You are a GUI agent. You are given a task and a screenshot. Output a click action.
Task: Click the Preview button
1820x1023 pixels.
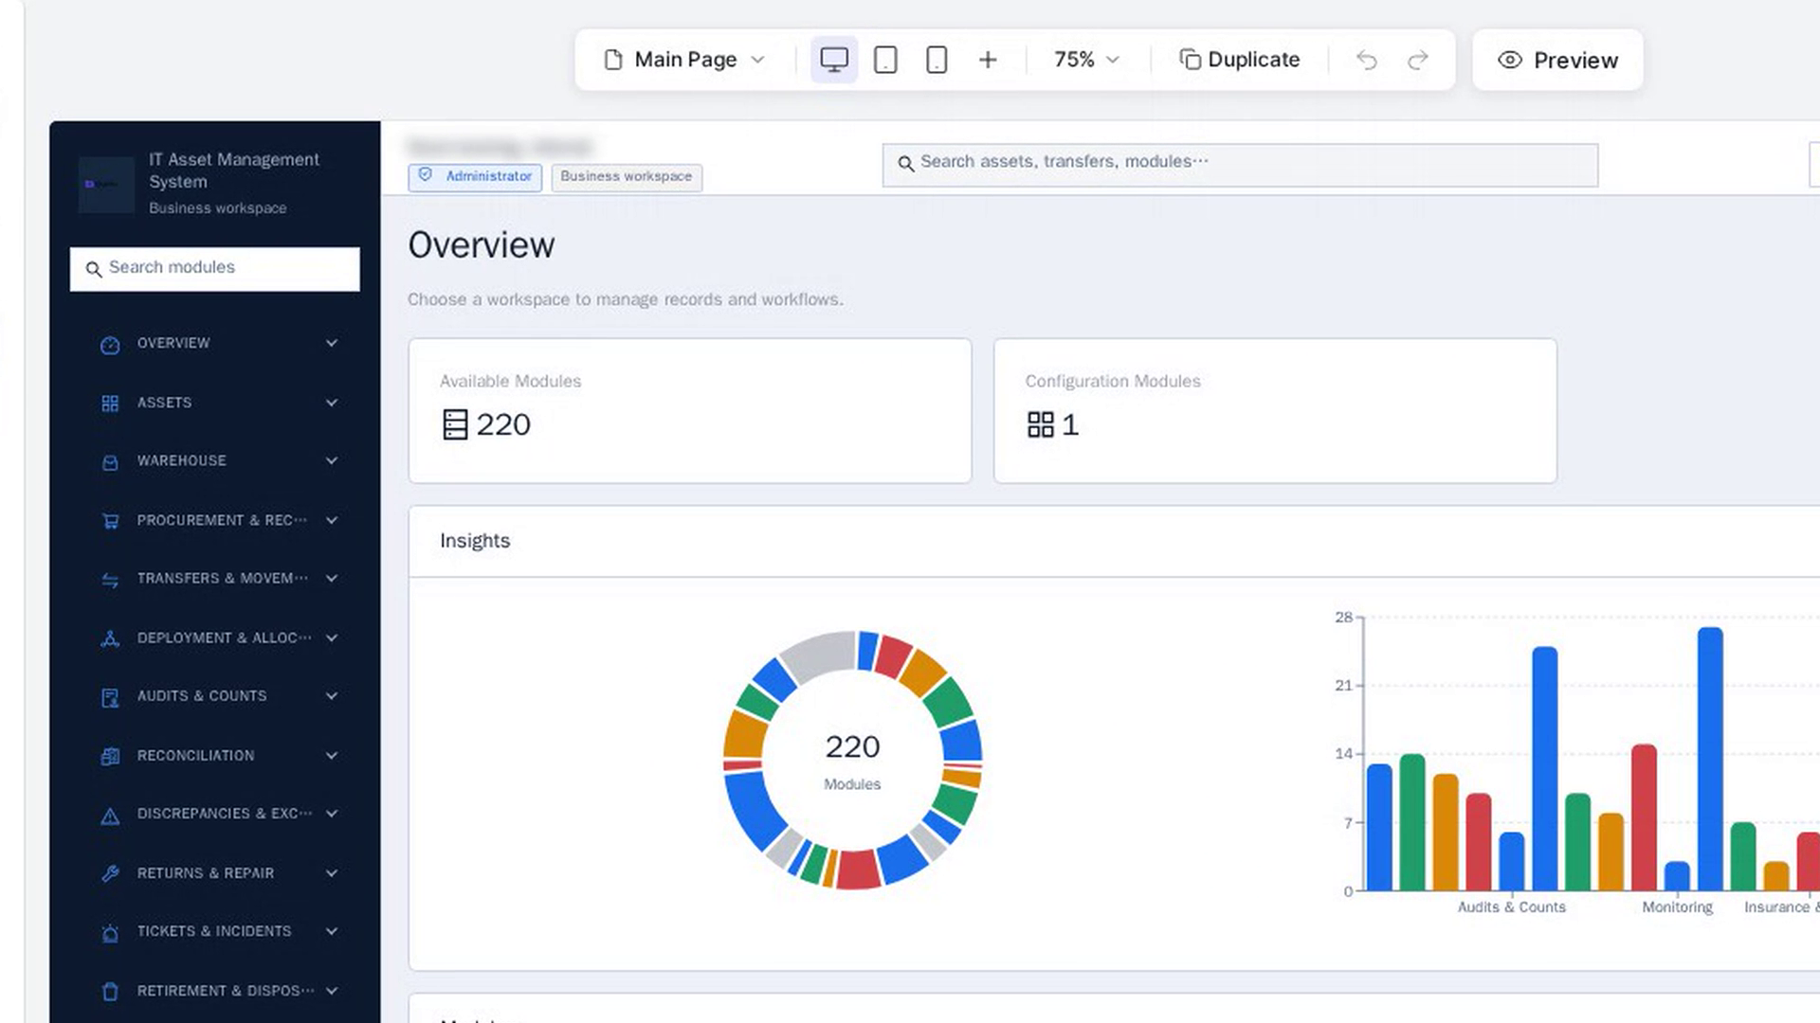coord(1557,60)
